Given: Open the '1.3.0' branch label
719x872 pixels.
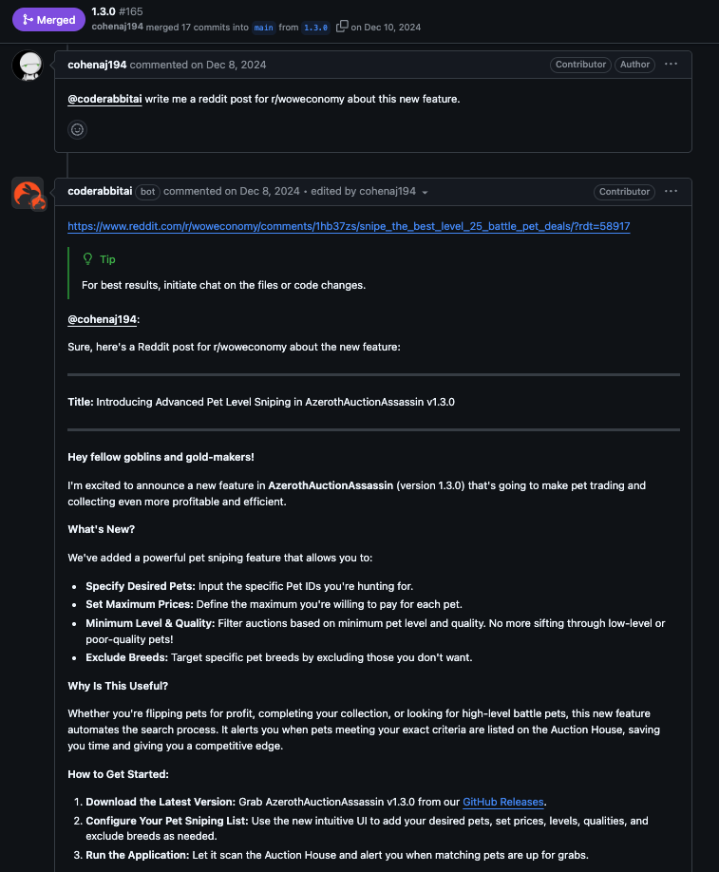Looking at the screenshot, I should pyautogui.click(x=315, y=28).
